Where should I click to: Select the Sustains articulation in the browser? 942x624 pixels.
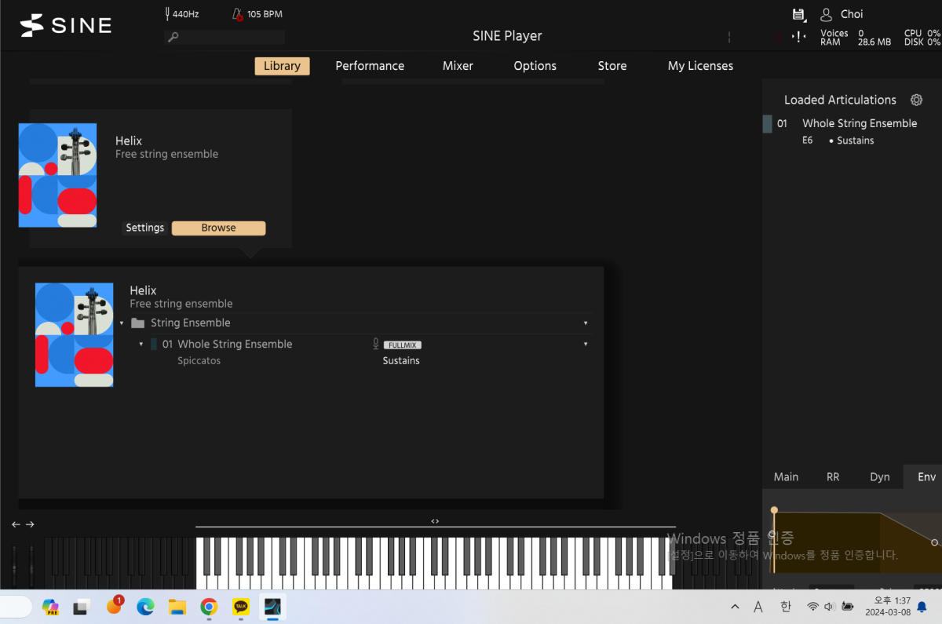click(401, 361)
